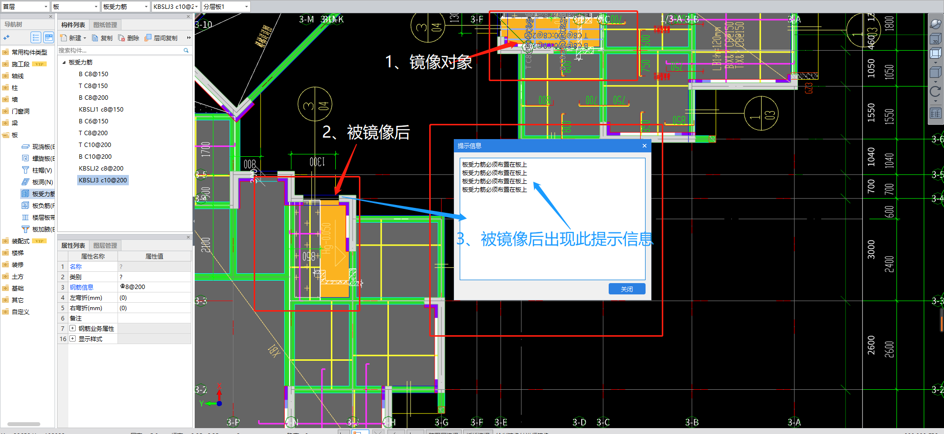Screen dimensions: 944x434
Task: Click the search components input field
Action: (x=121, y=50)
